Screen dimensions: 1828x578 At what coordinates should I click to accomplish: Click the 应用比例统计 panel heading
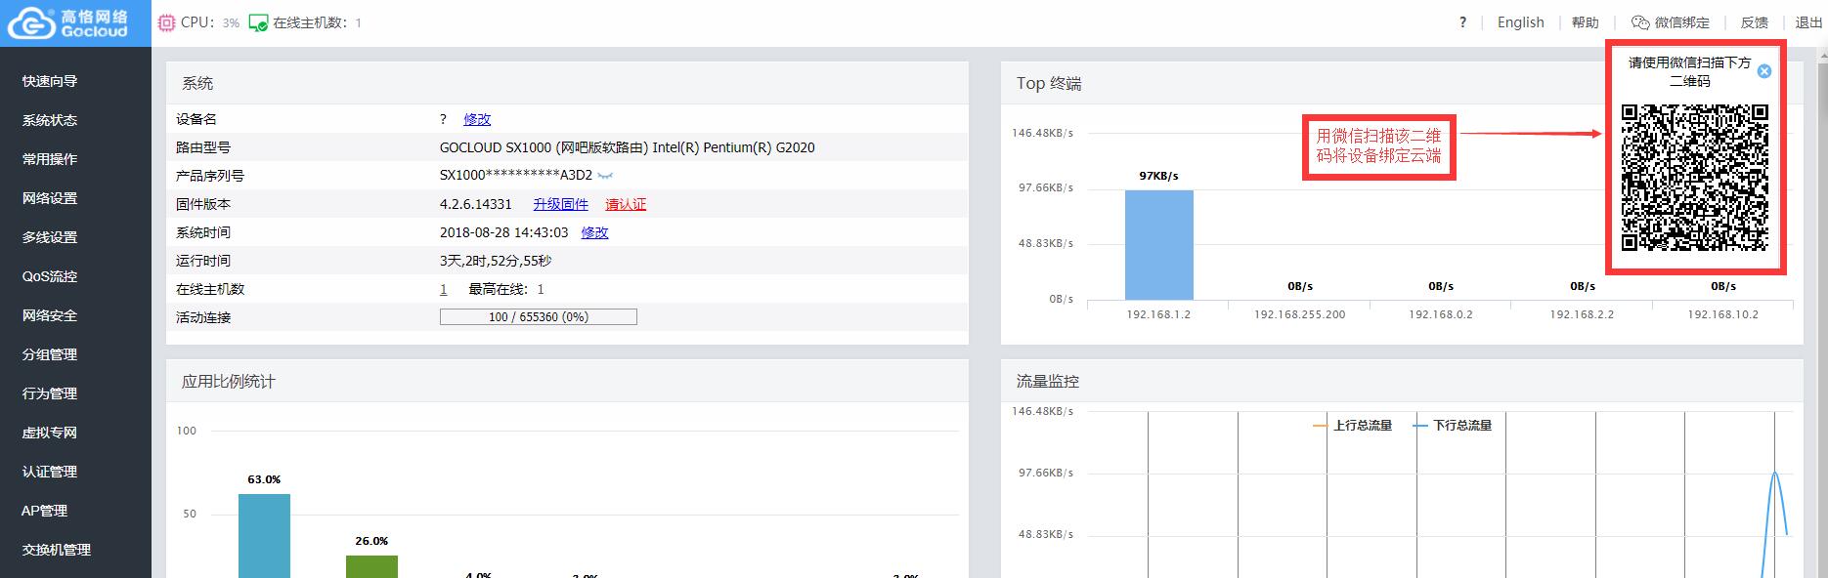click(229, 382)
